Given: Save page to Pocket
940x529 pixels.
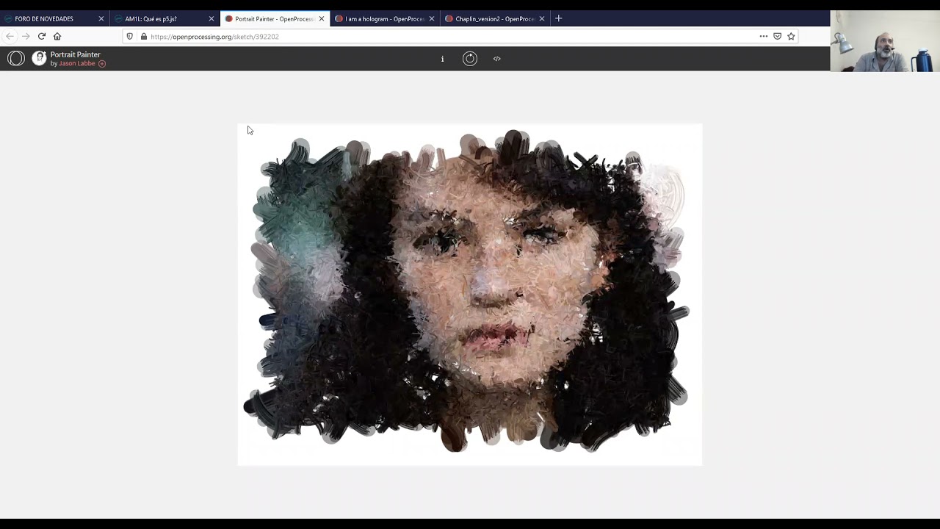Looking at the screenshot, I should click(778, 36).
